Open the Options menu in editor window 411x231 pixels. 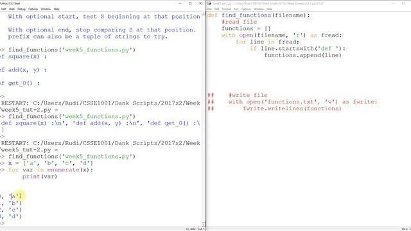246,9
